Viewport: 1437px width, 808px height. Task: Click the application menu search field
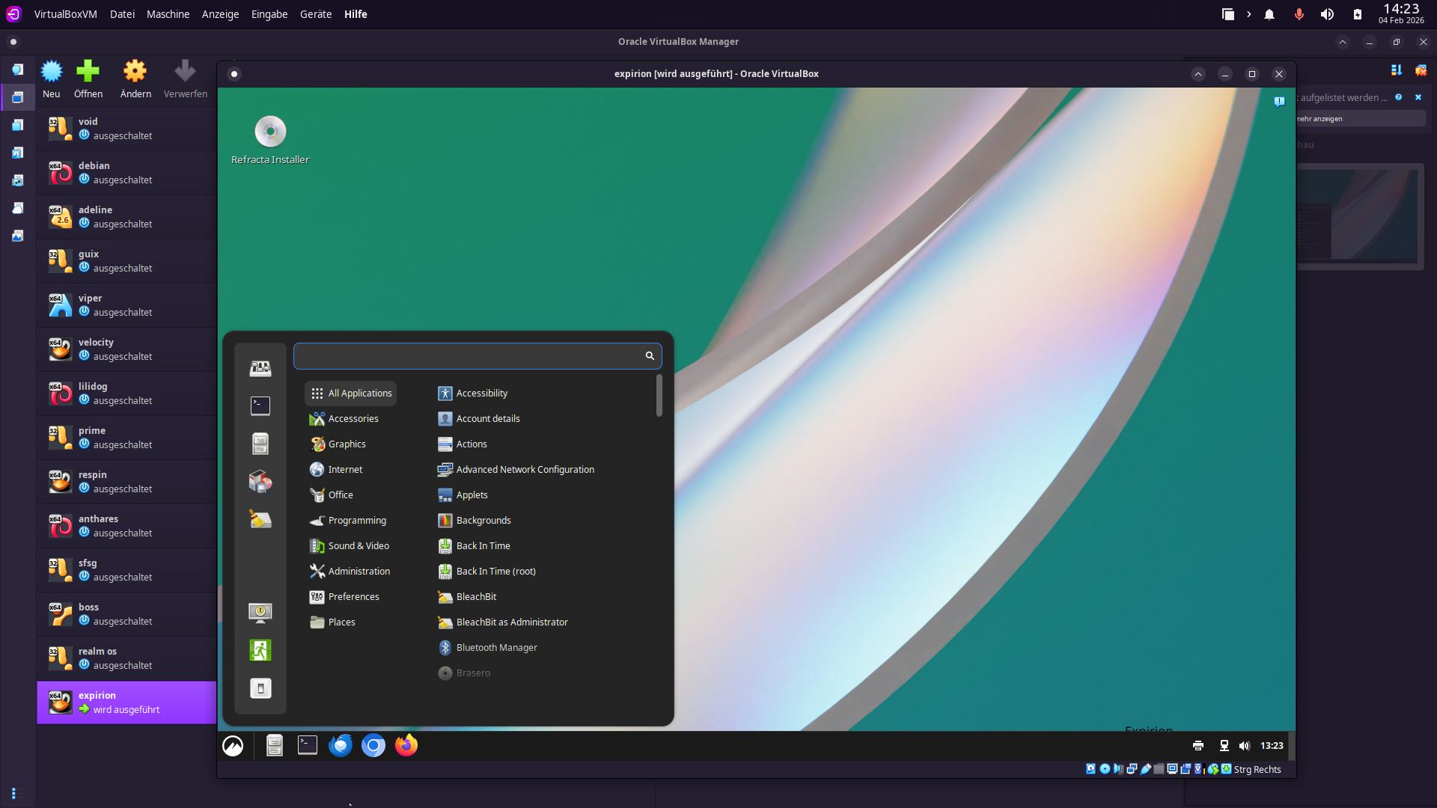click(x=468, y=356)
